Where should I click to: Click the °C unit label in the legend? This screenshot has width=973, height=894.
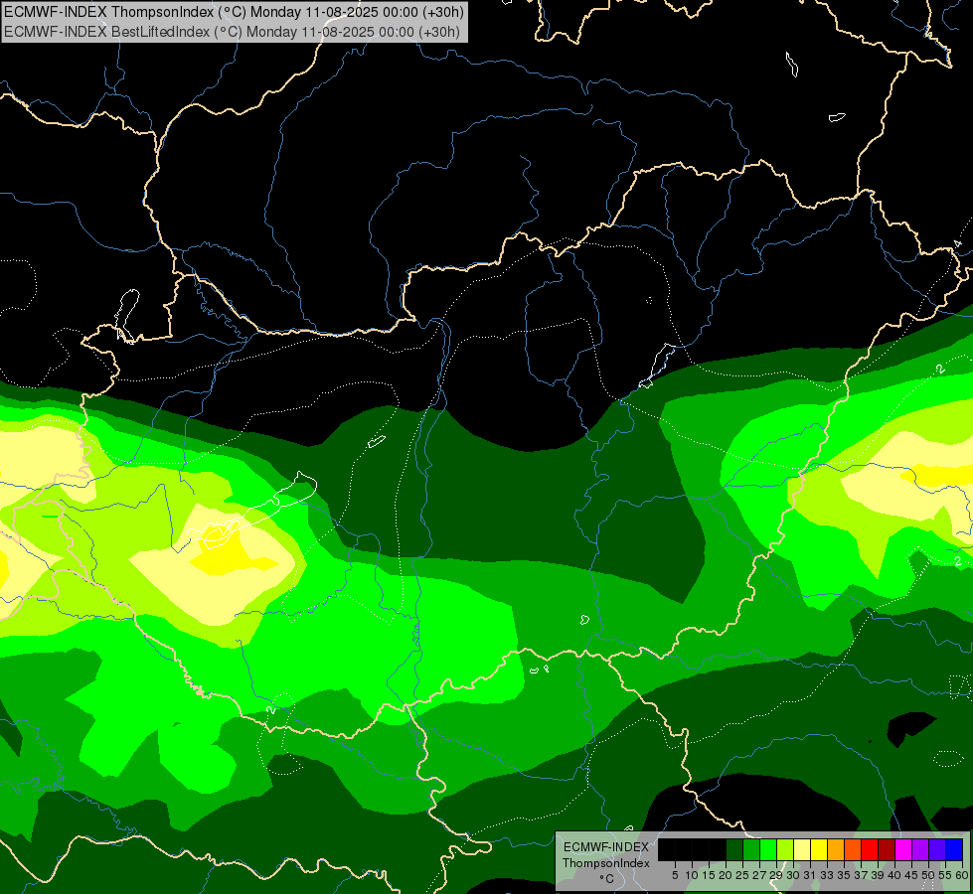[607, 878]
